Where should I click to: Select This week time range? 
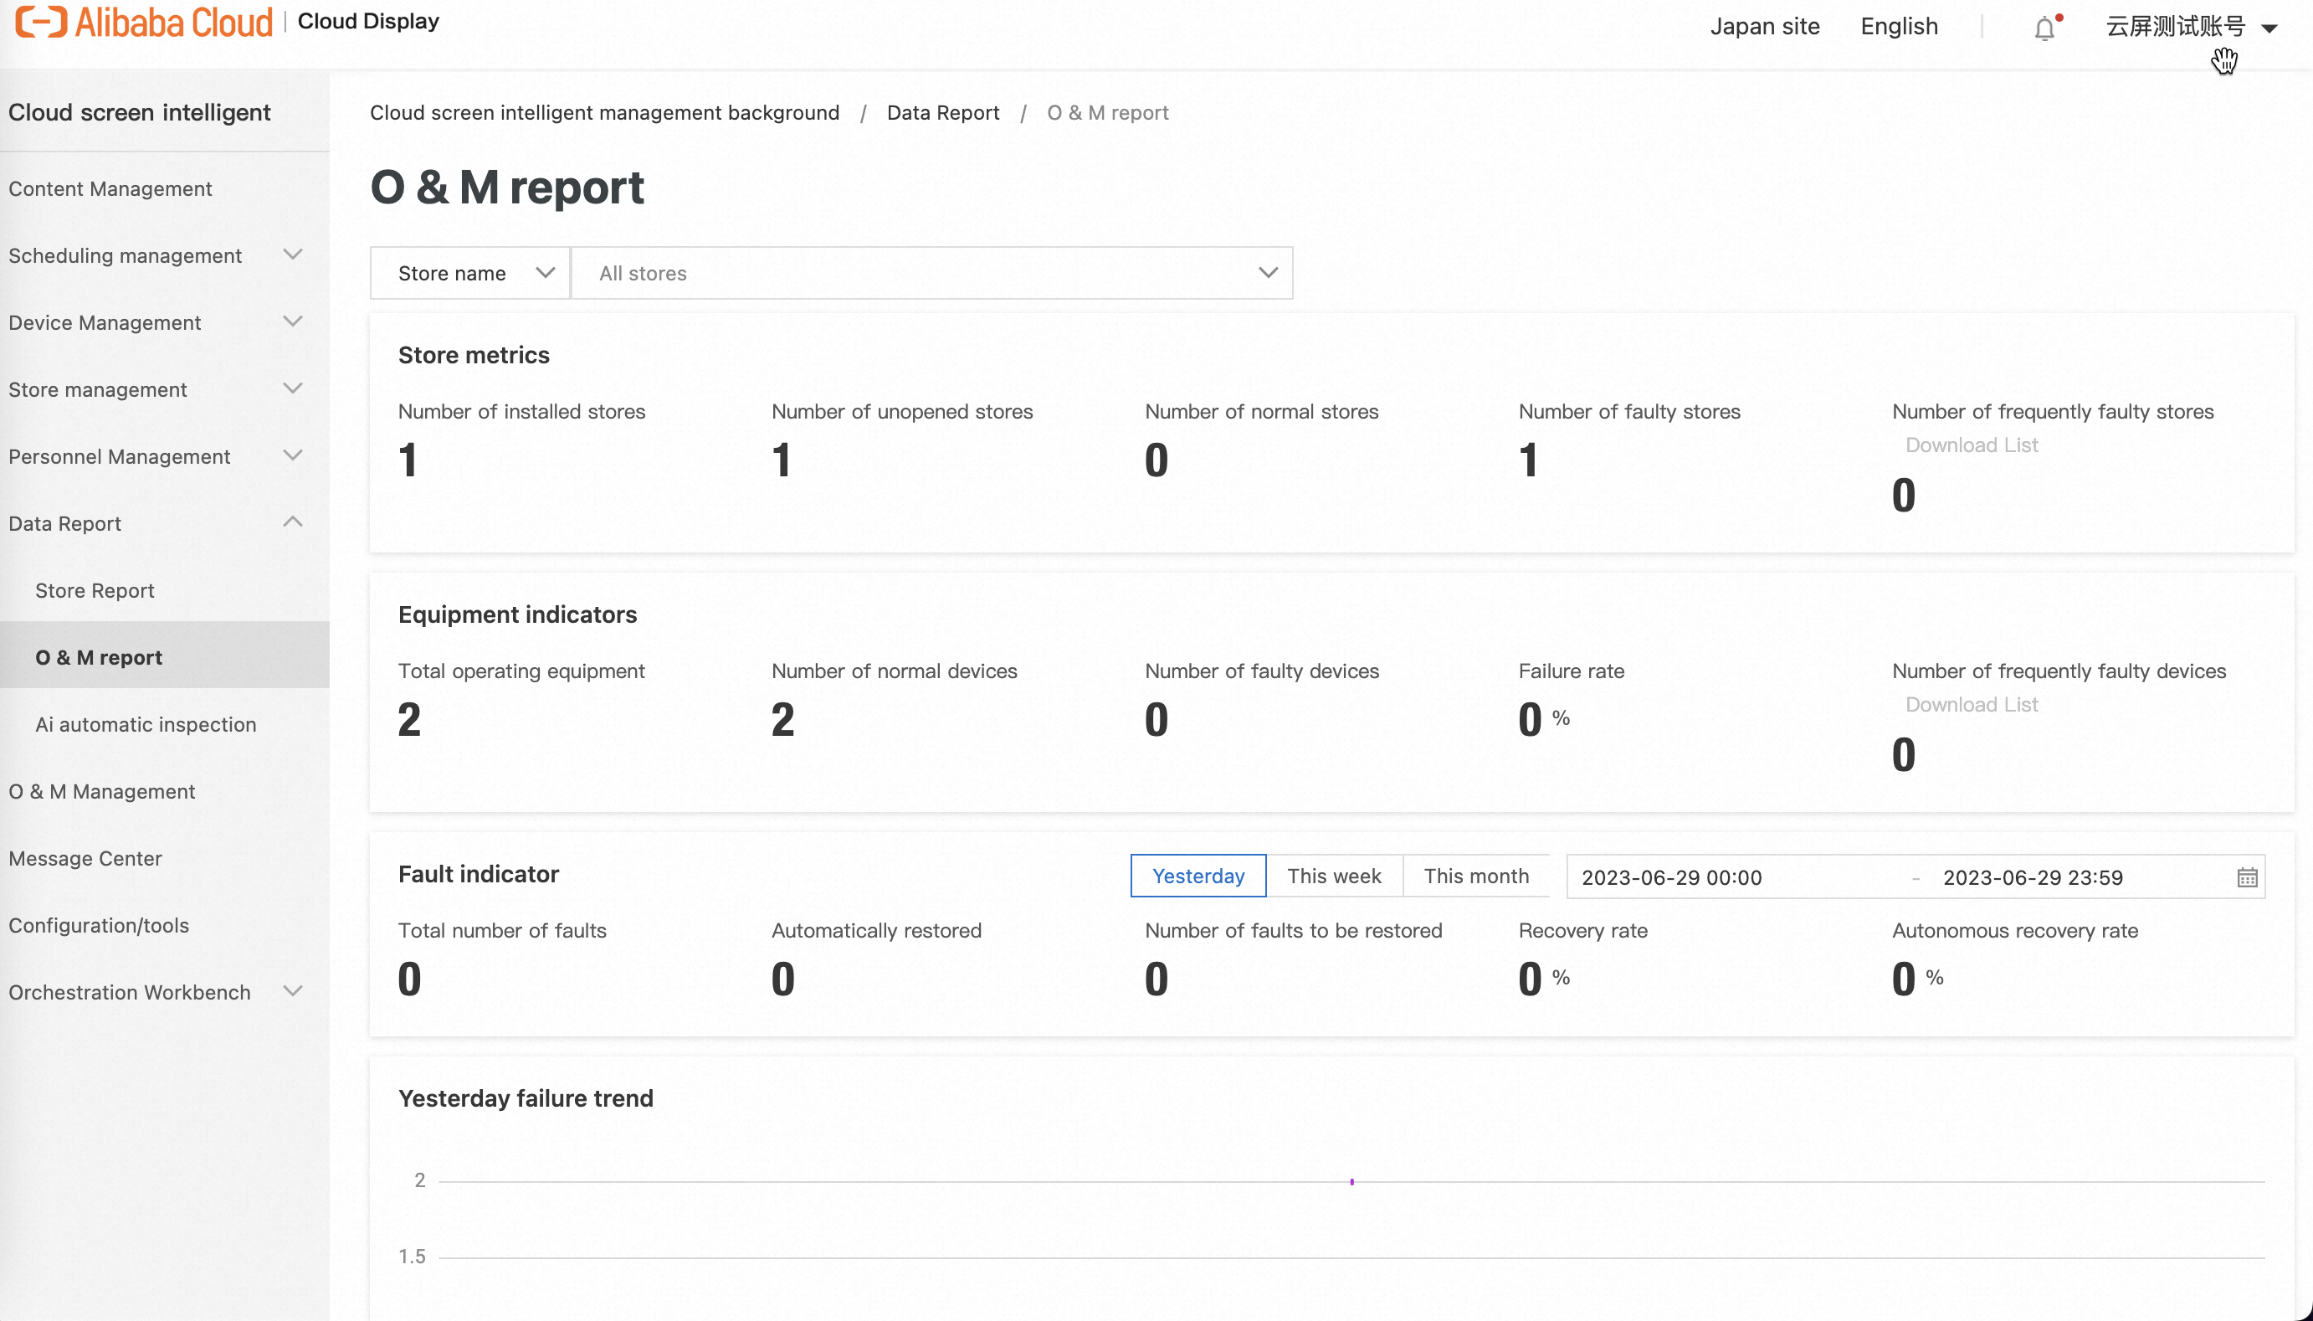click(1334, 876)
